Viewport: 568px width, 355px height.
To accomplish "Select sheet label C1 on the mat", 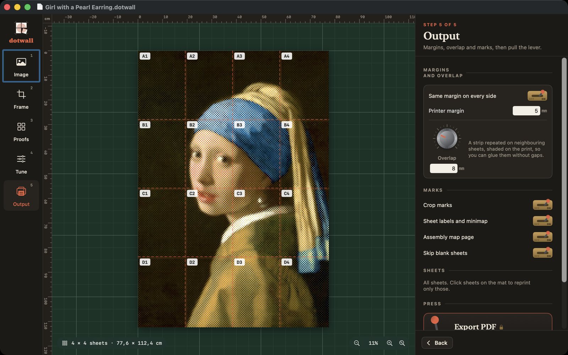I will [x=145, y=193].
